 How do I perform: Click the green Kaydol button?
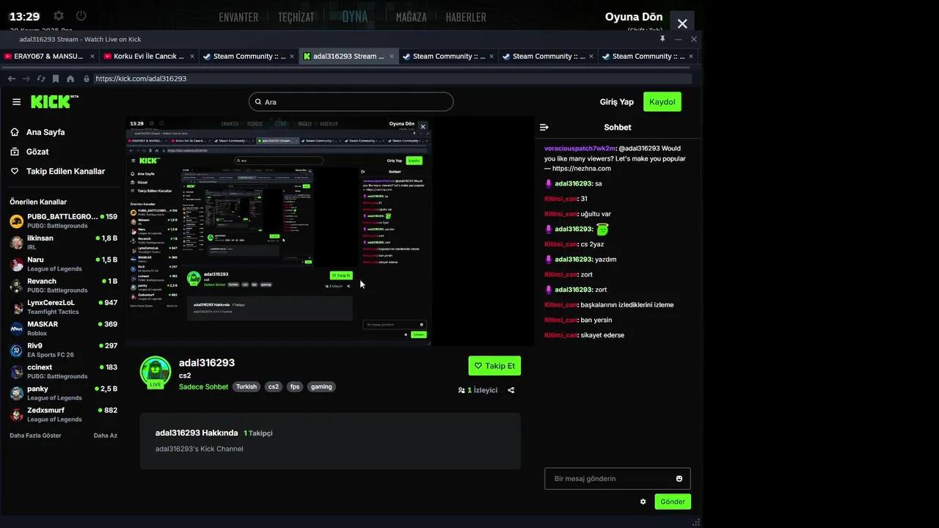coord(662,102)
